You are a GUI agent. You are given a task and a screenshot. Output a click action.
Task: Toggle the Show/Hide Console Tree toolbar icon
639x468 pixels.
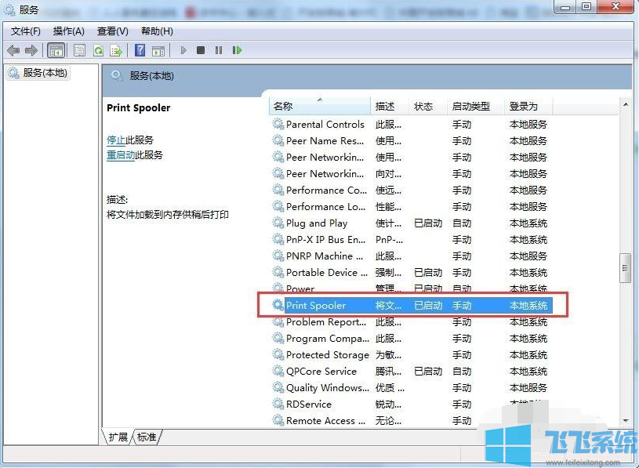click(55, 49)
